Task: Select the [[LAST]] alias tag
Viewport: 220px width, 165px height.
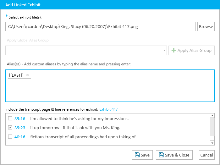Action: [16, 75]
